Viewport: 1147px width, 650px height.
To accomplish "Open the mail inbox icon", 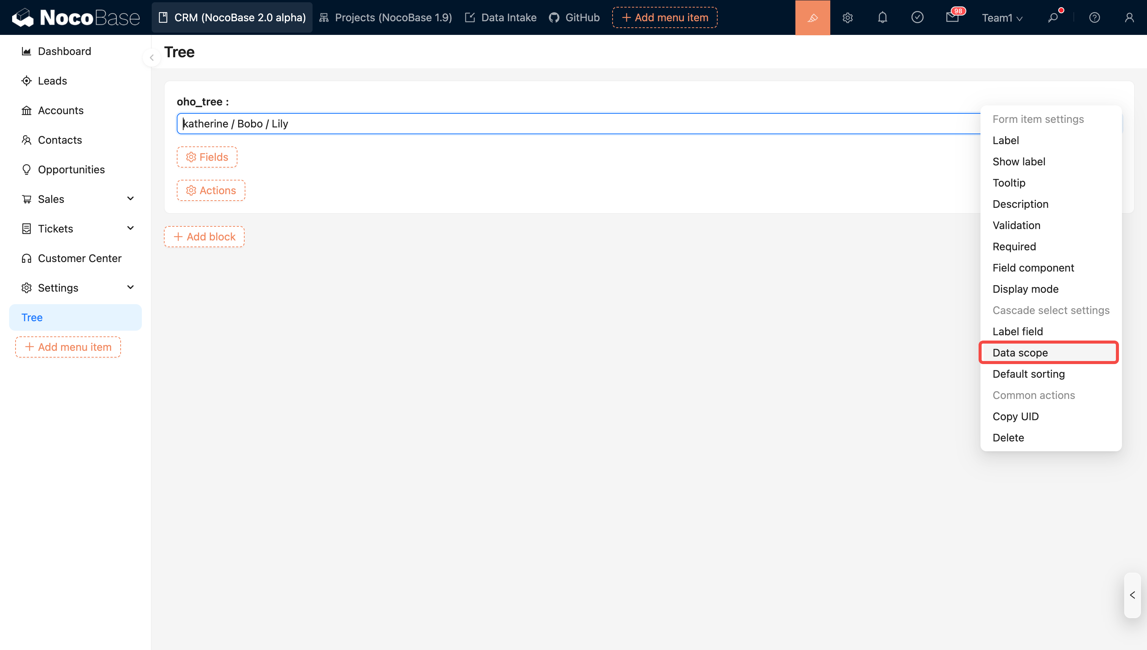I will pos(952,17).
